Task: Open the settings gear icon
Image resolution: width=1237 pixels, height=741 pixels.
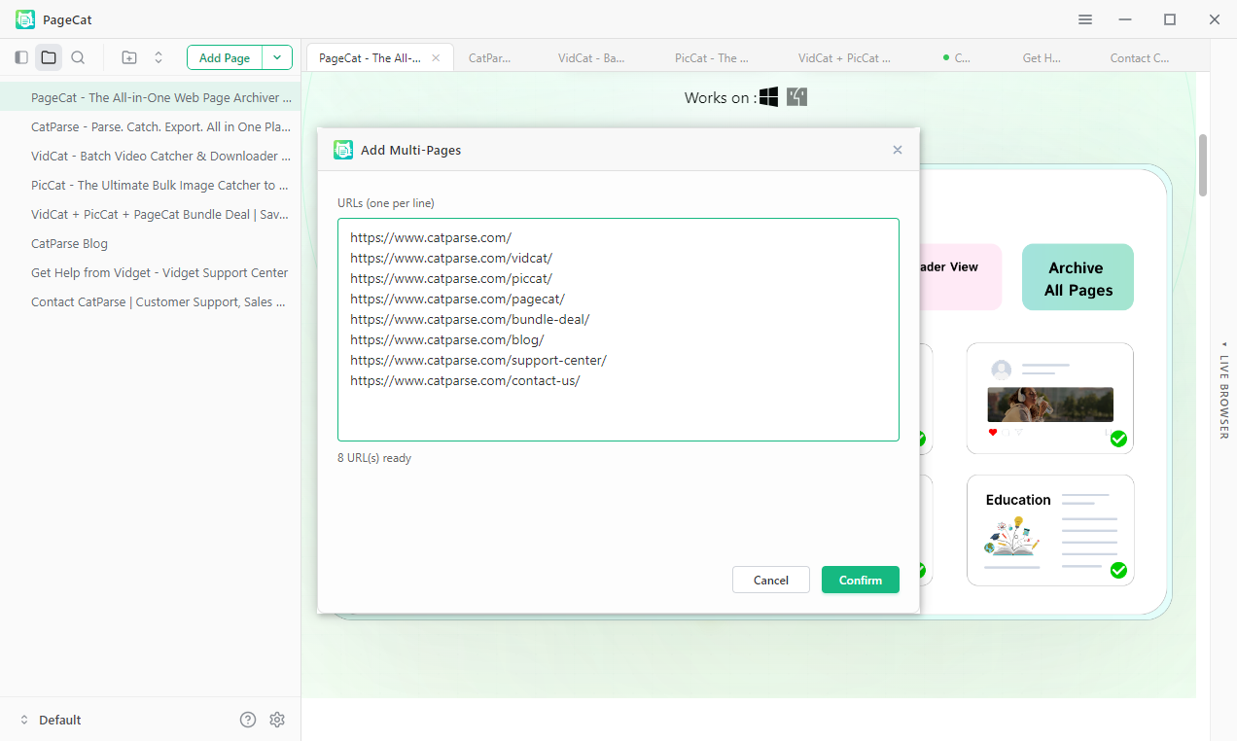Action: pos(277,720)
